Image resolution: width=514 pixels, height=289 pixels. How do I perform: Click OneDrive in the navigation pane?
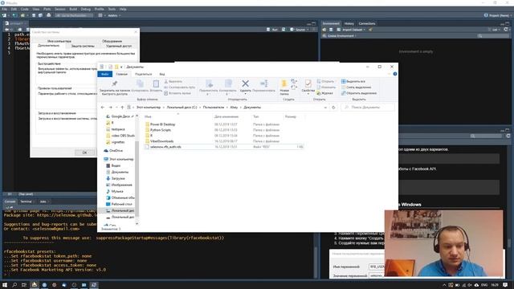[116, 151]
